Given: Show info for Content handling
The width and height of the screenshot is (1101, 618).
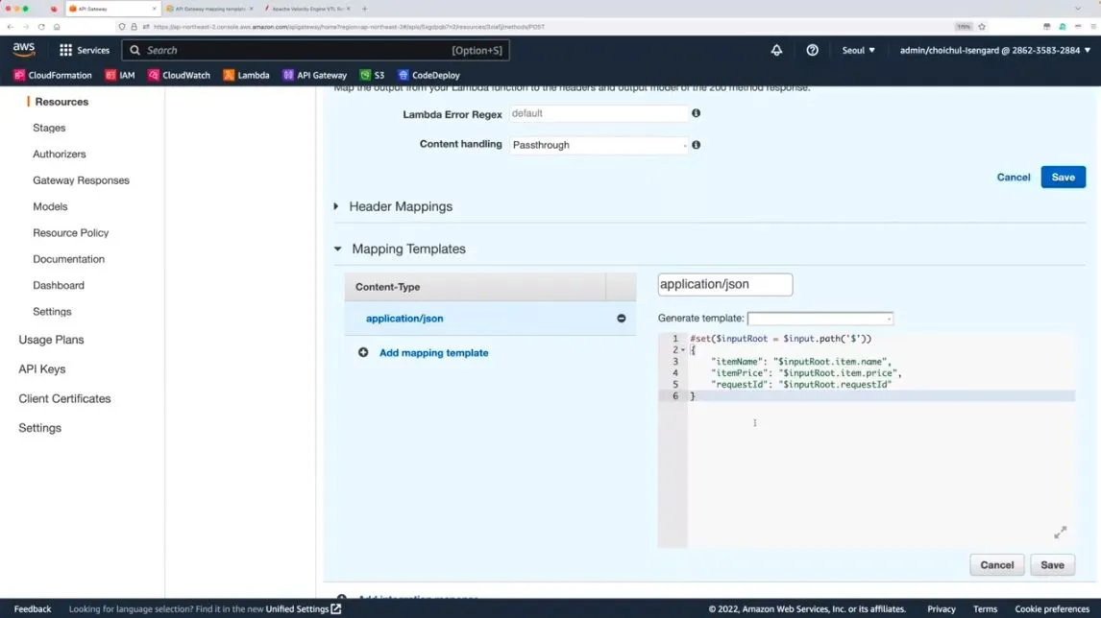Looking at the screenshot, I should click(x=696, y=145).
